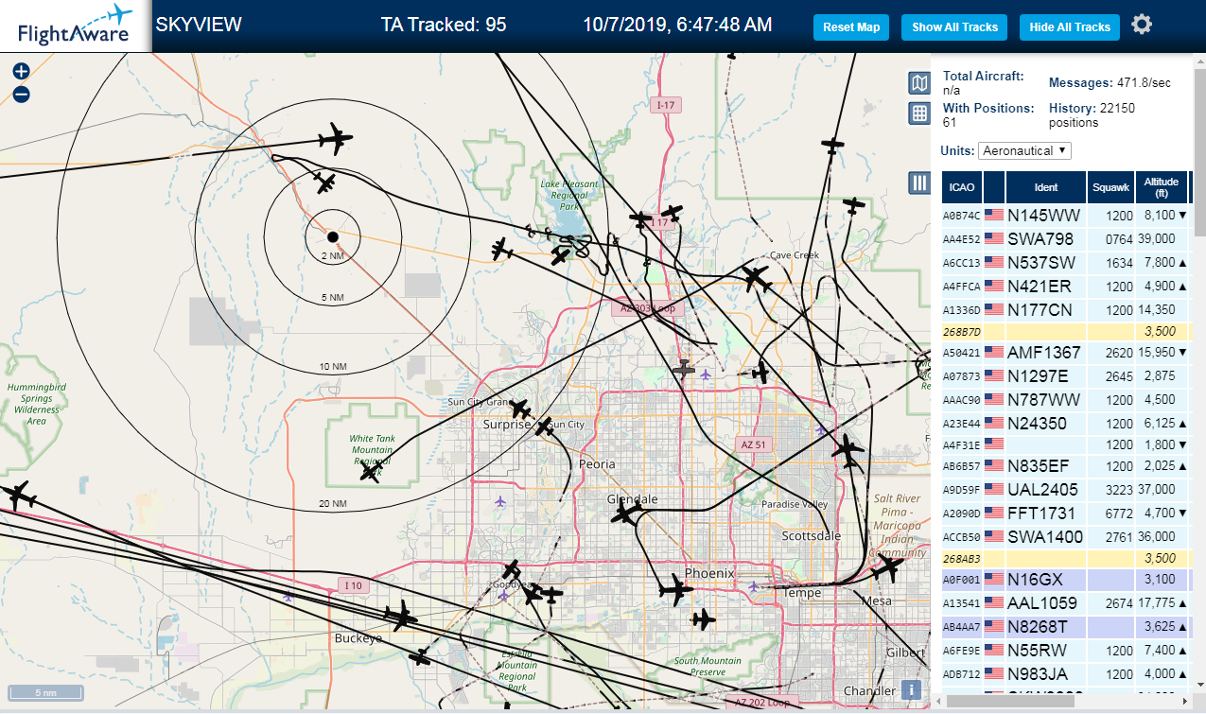Sort table by ICAO column
The image size is (1206, 714).
(961, 187)
